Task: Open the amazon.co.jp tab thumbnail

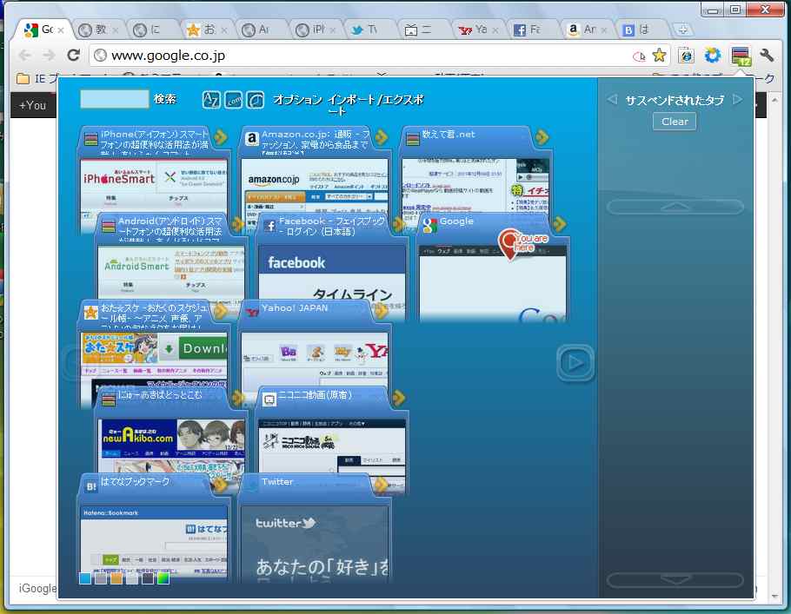Action: [315, 188]
